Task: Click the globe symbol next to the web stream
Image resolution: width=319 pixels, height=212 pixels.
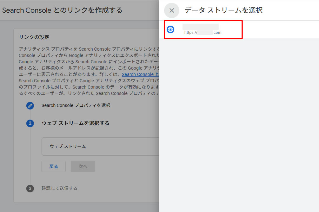Action: [170, 29]
